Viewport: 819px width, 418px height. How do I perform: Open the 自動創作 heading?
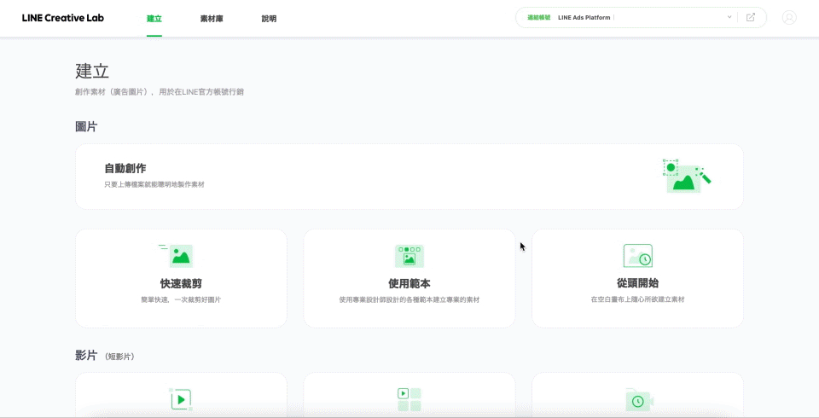pyautogui.click(x=125, y=168)
